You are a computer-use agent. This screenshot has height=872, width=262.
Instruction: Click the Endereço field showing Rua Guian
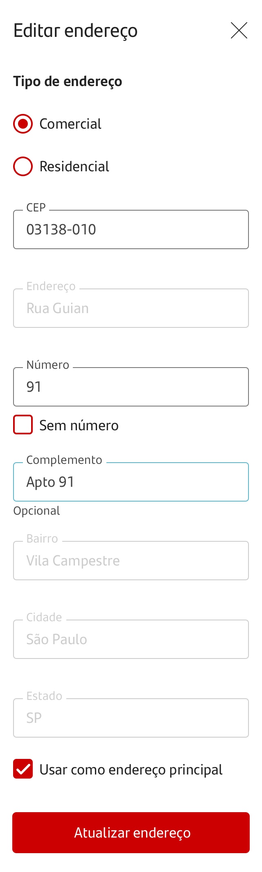[x=131, y=308]
